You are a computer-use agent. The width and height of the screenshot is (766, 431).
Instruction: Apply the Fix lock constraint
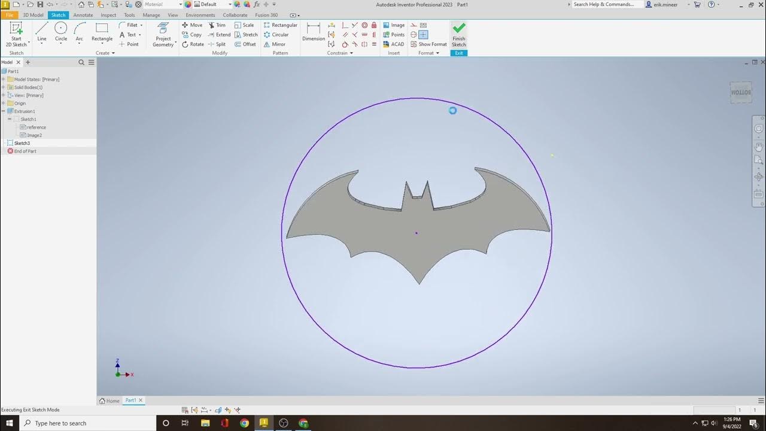pos(374,25)
